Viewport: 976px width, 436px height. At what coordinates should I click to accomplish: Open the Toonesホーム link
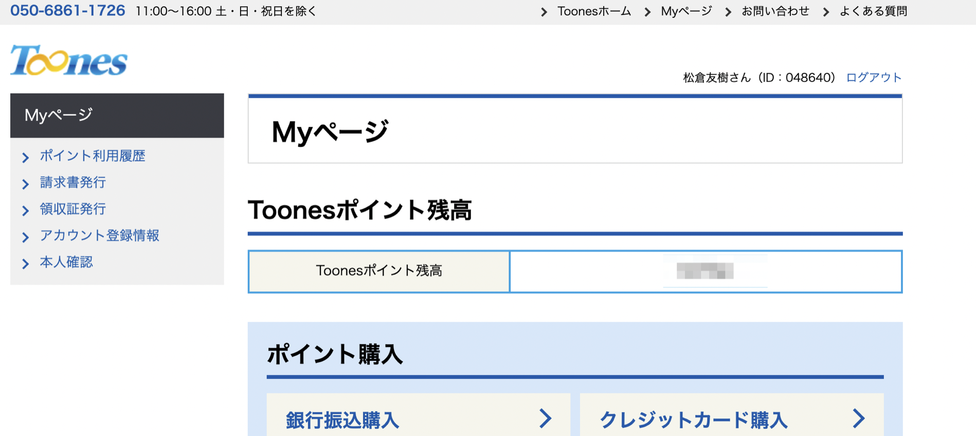coord(594,11)
